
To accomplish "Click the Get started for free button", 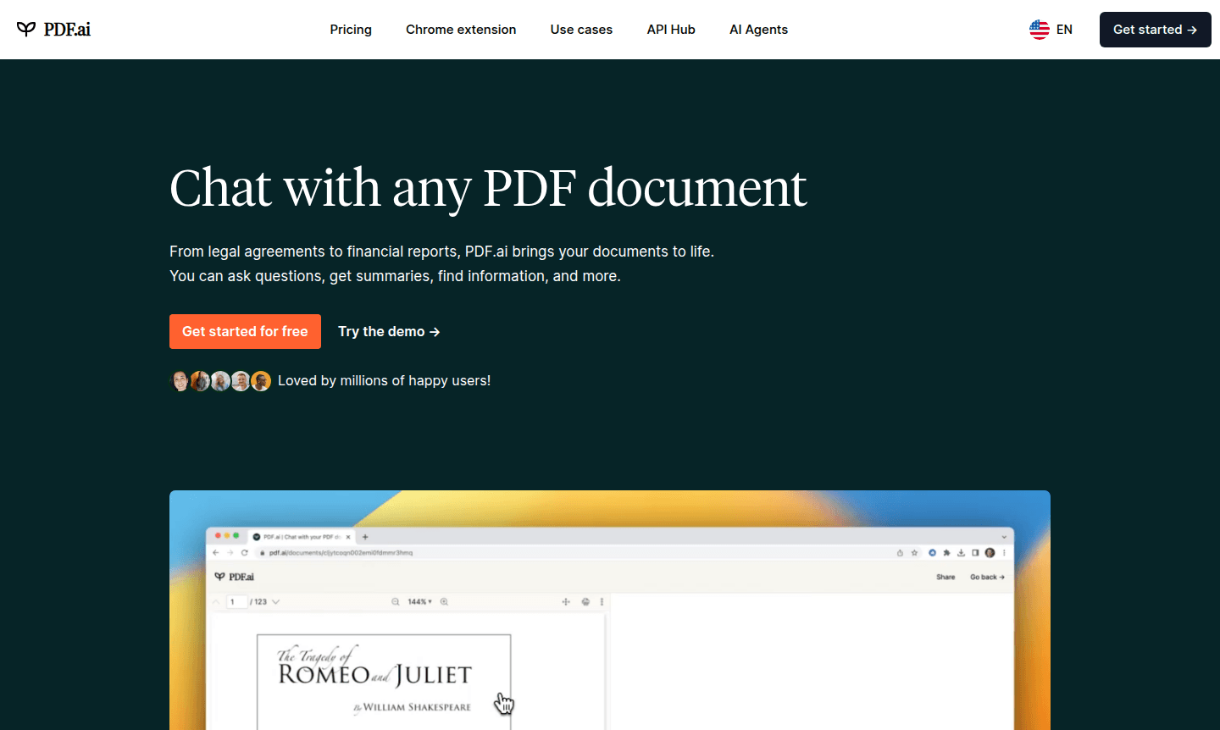I will click(x=245, y=331).
